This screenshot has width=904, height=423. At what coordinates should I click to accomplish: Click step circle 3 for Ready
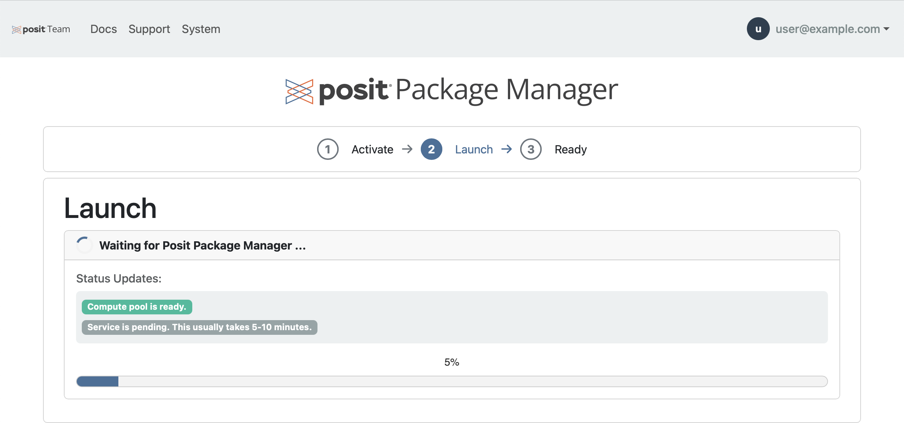[x=531, y=149]
